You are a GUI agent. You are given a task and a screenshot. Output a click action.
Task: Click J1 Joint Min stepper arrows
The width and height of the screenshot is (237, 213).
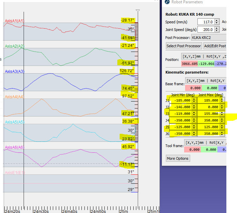(194, 101)
